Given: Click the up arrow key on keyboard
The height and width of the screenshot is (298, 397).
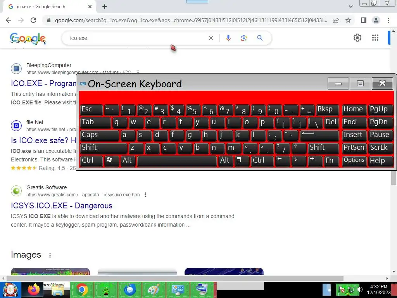Looking at the screenshot, I should (x=299, y=148).
